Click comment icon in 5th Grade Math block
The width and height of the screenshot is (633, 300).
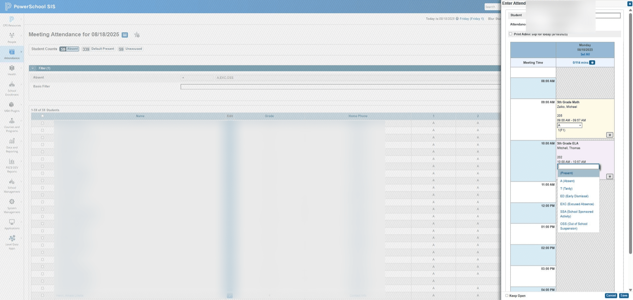pyautogui.click(x=610, y=135)
